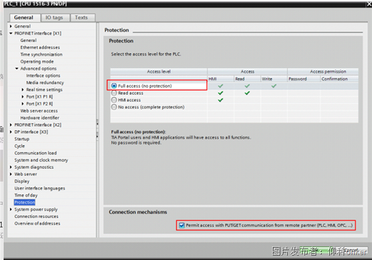This screenshot has width=372, height=260.
Task: Toggle Permit access with PUT/GET communication checkbox
Action: [x=182, y=225]
